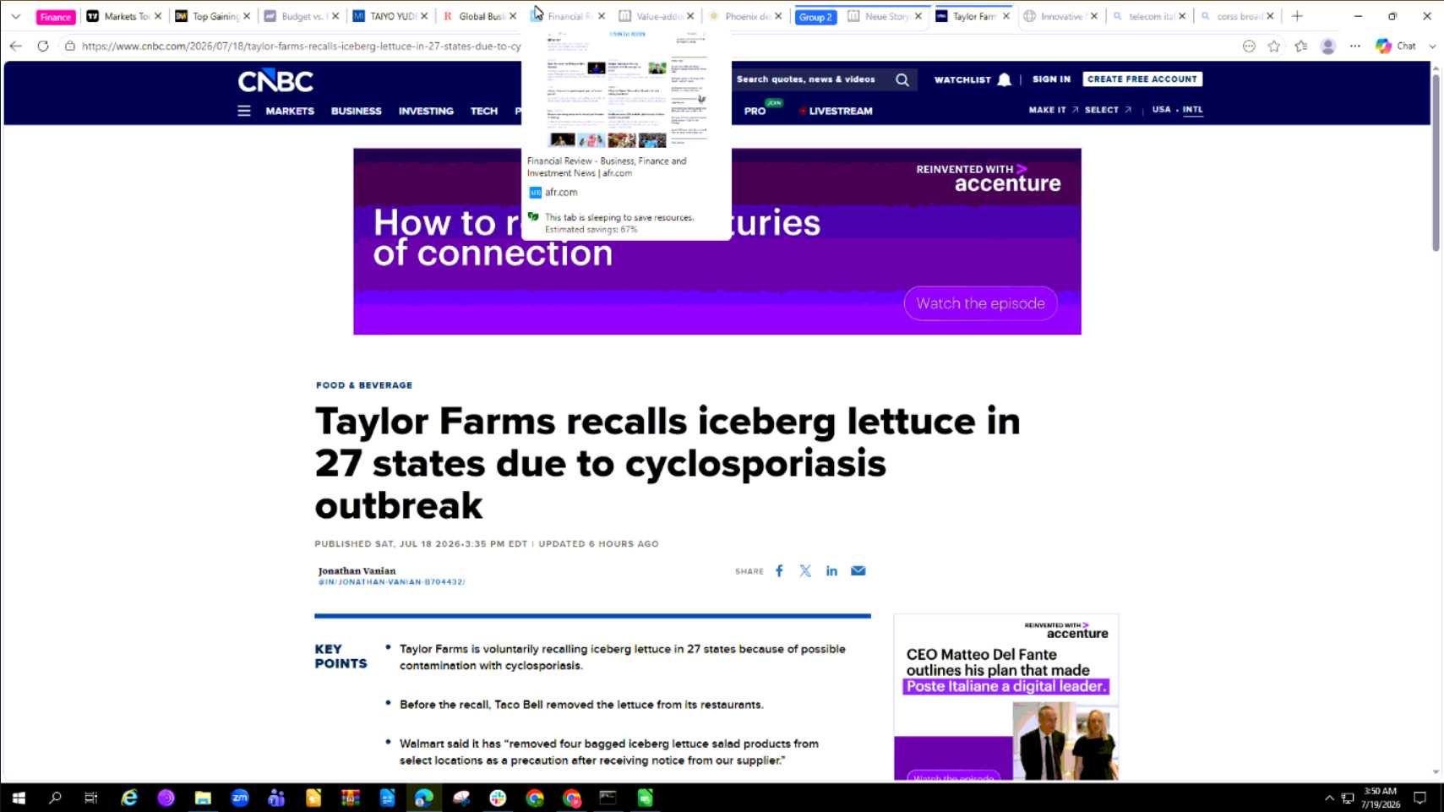The width and height of the screenshot is (1444, 812).
Task: Open the Tech menu on CNBC
Action: click(484, 111)
